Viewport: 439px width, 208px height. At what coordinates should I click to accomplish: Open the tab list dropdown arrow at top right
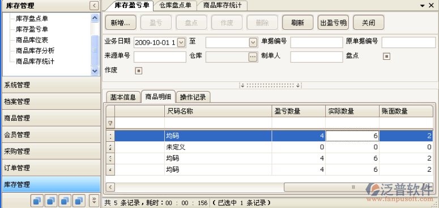pos(422,6)
